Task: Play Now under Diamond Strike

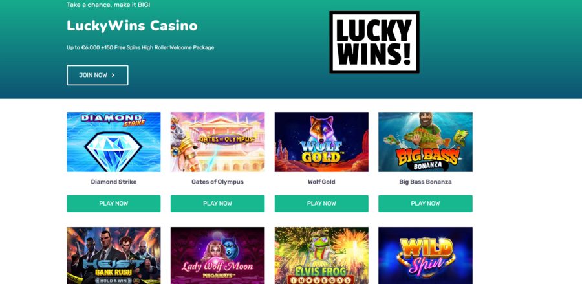Action: 114,203
